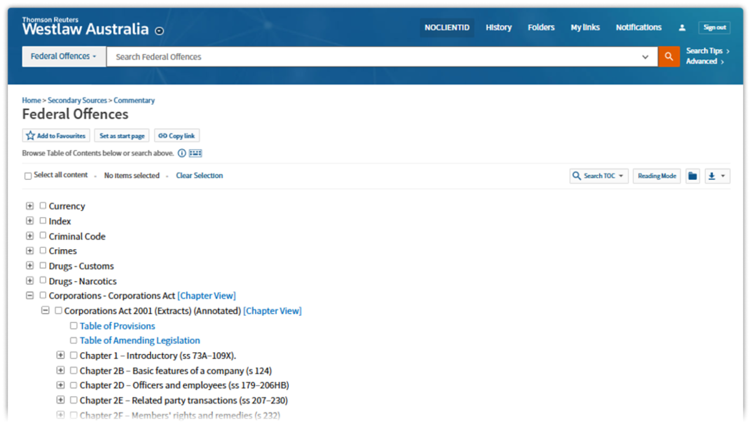Open the folder icon in toolbar

[x=693, y=176]
